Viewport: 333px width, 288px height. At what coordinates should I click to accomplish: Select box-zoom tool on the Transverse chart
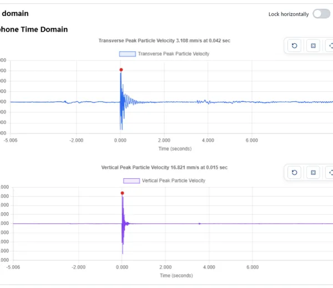pyautogui.click(x=313, y=45)
